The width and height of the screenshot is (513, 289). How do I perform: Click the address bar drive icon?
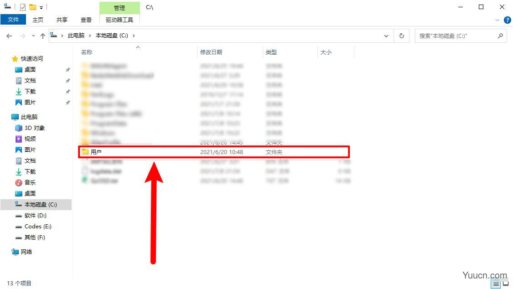click(x=54, y=35)
